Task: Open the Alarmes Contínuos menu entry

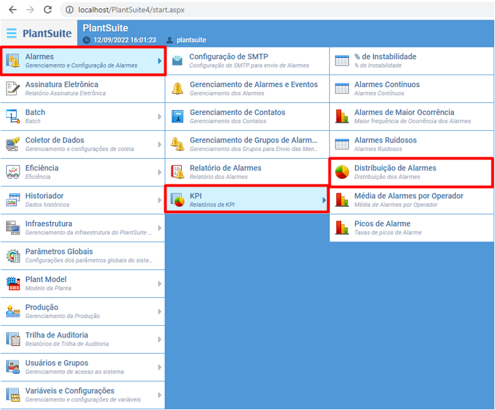Action: (x=411, y=88)
